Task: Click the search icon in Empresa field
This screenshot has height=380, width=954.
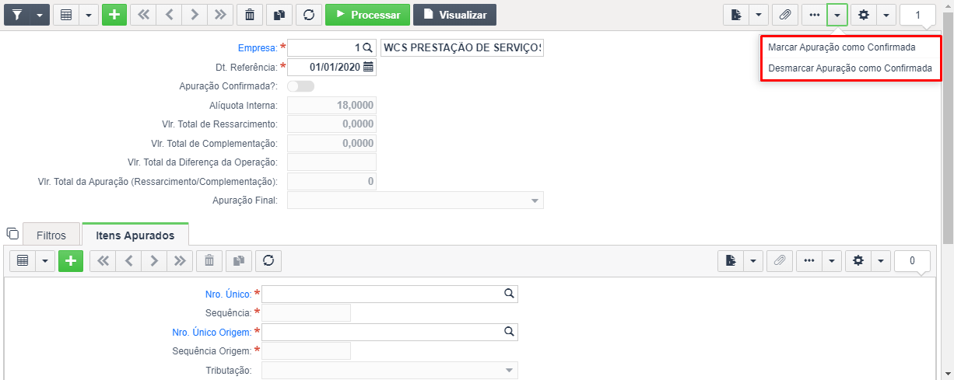Action: click(368, 47)
